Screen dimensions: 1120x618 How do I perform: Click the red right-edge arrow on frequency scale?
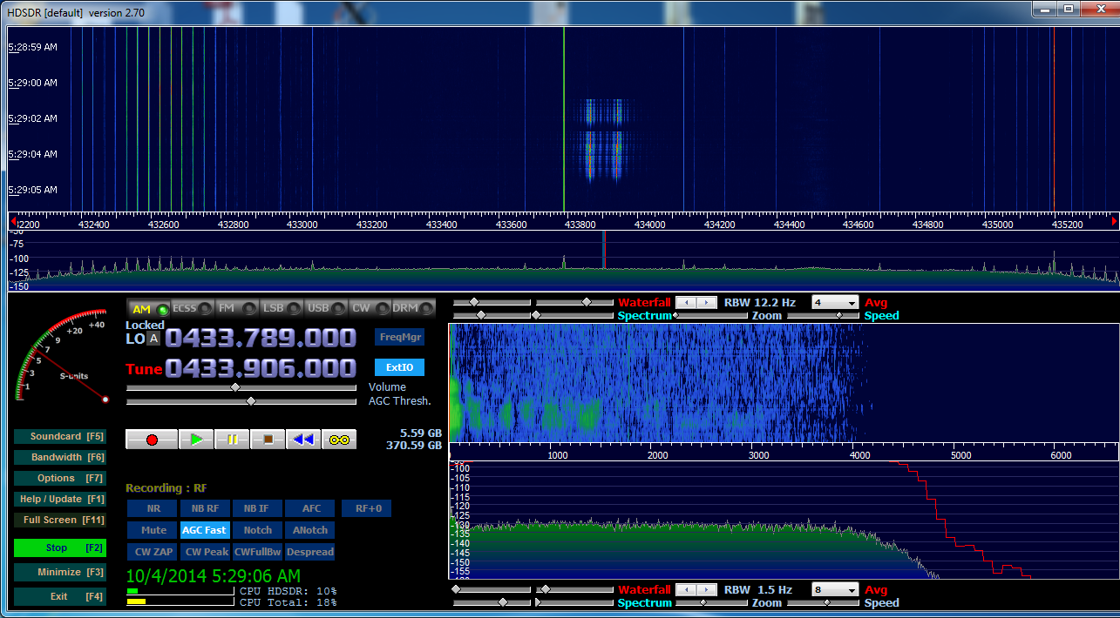pyautogui.click(x=1115, y=222)
